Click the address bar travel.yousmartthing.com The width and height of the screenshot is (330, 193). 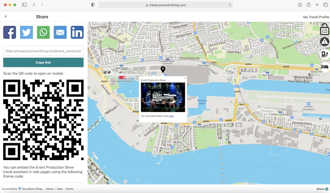(166, 5)
